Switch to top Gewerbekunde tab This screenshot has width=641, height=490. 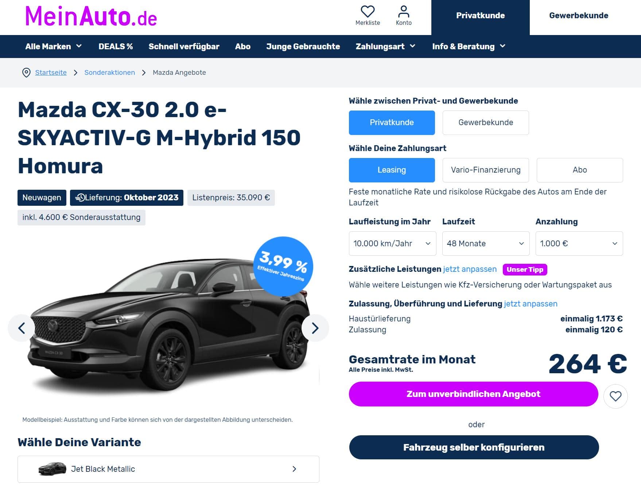pyautogui.click(x=579, y=16)
